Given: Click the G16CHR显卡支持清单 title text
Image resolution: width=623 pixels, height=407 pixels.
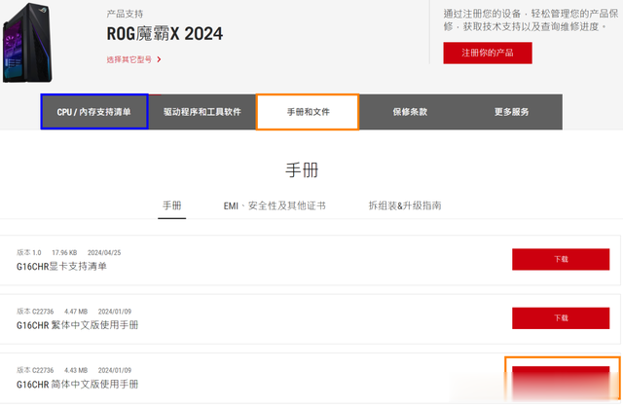Looking at the screenshot, I should (x=61, y=266).
